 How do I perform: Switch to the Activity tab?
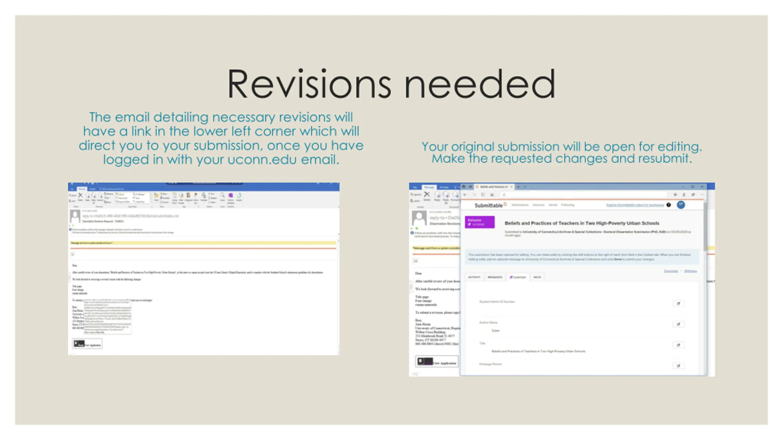[474, 277]
